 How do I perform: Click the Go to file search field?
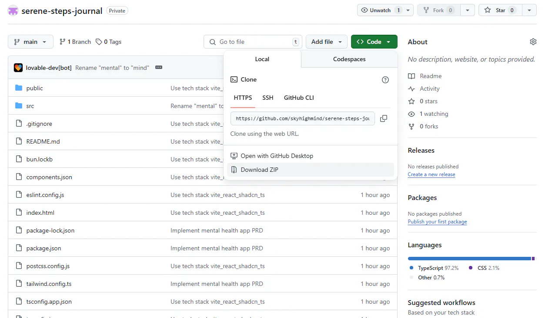click(x=253, y=42)
